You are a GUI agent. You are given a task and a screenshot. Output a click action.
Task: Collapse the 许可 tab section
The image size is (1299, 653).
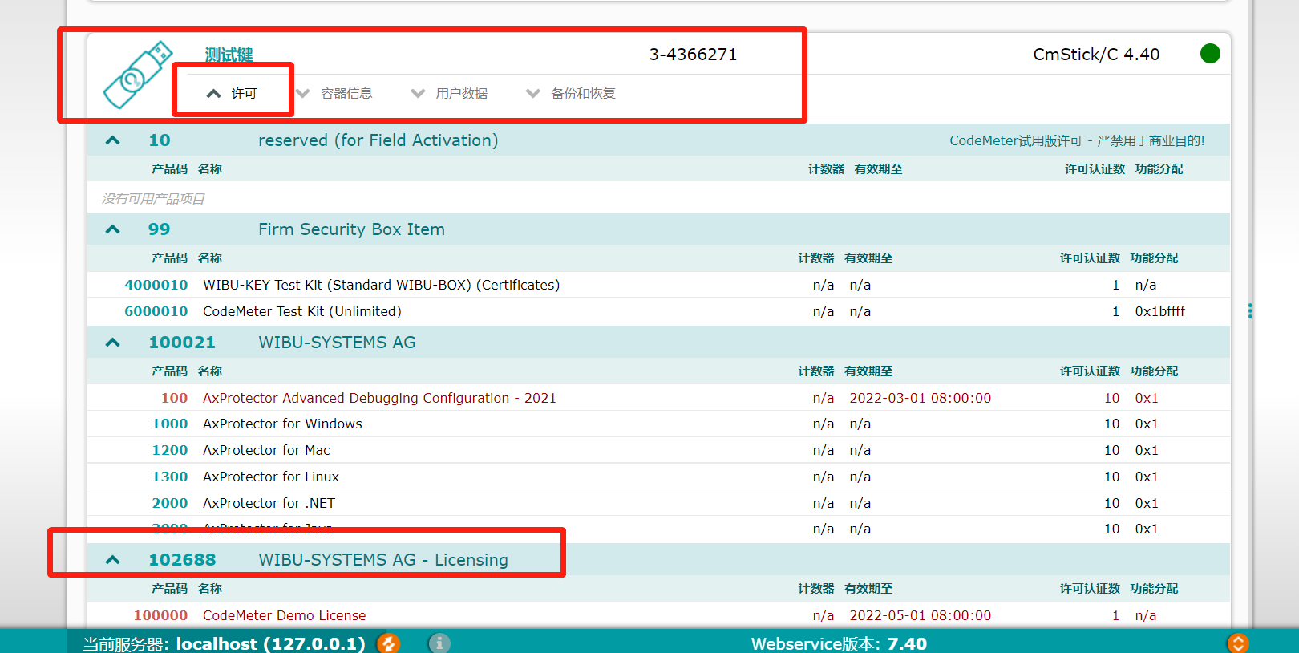[x=232, y=94]
